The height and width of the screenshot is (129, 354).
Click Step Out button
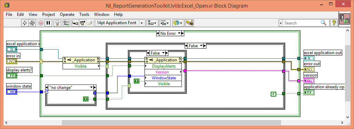tap(90, 23)
